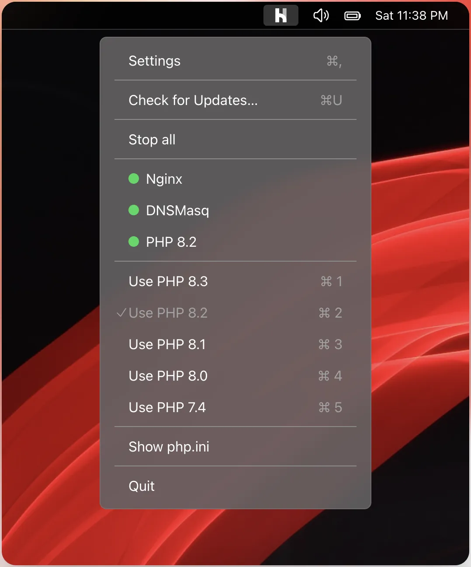
Task: Click the DNSMasq service entry
Action: pos(235,210)
